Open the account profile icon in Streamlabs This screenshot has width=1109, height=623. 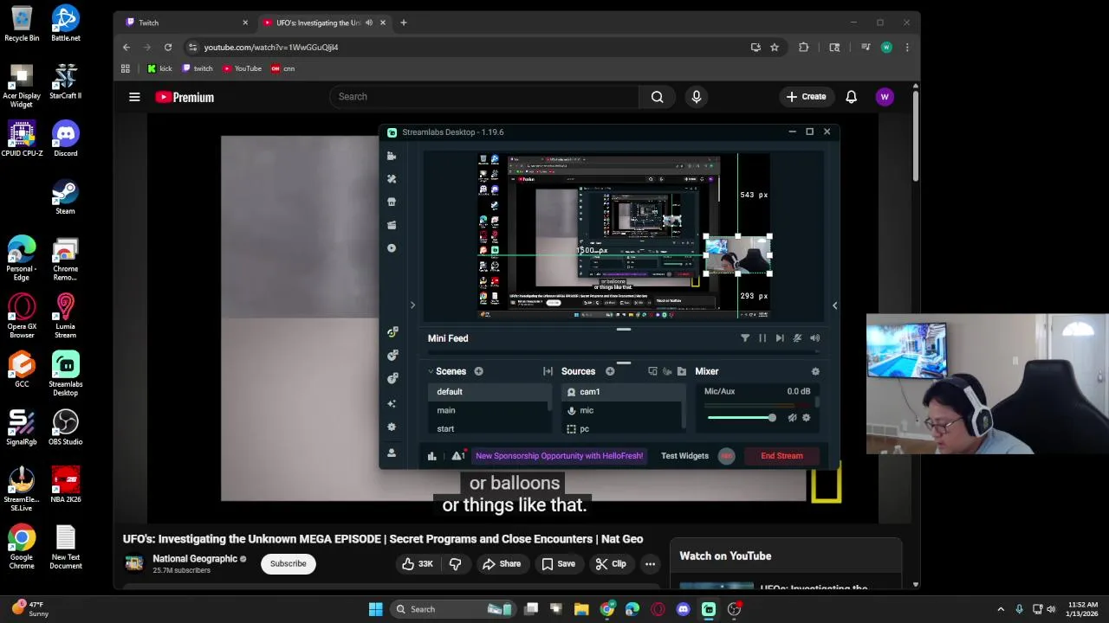tap(392, 453)
